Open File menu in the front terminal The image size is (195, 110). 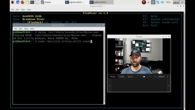15,29
